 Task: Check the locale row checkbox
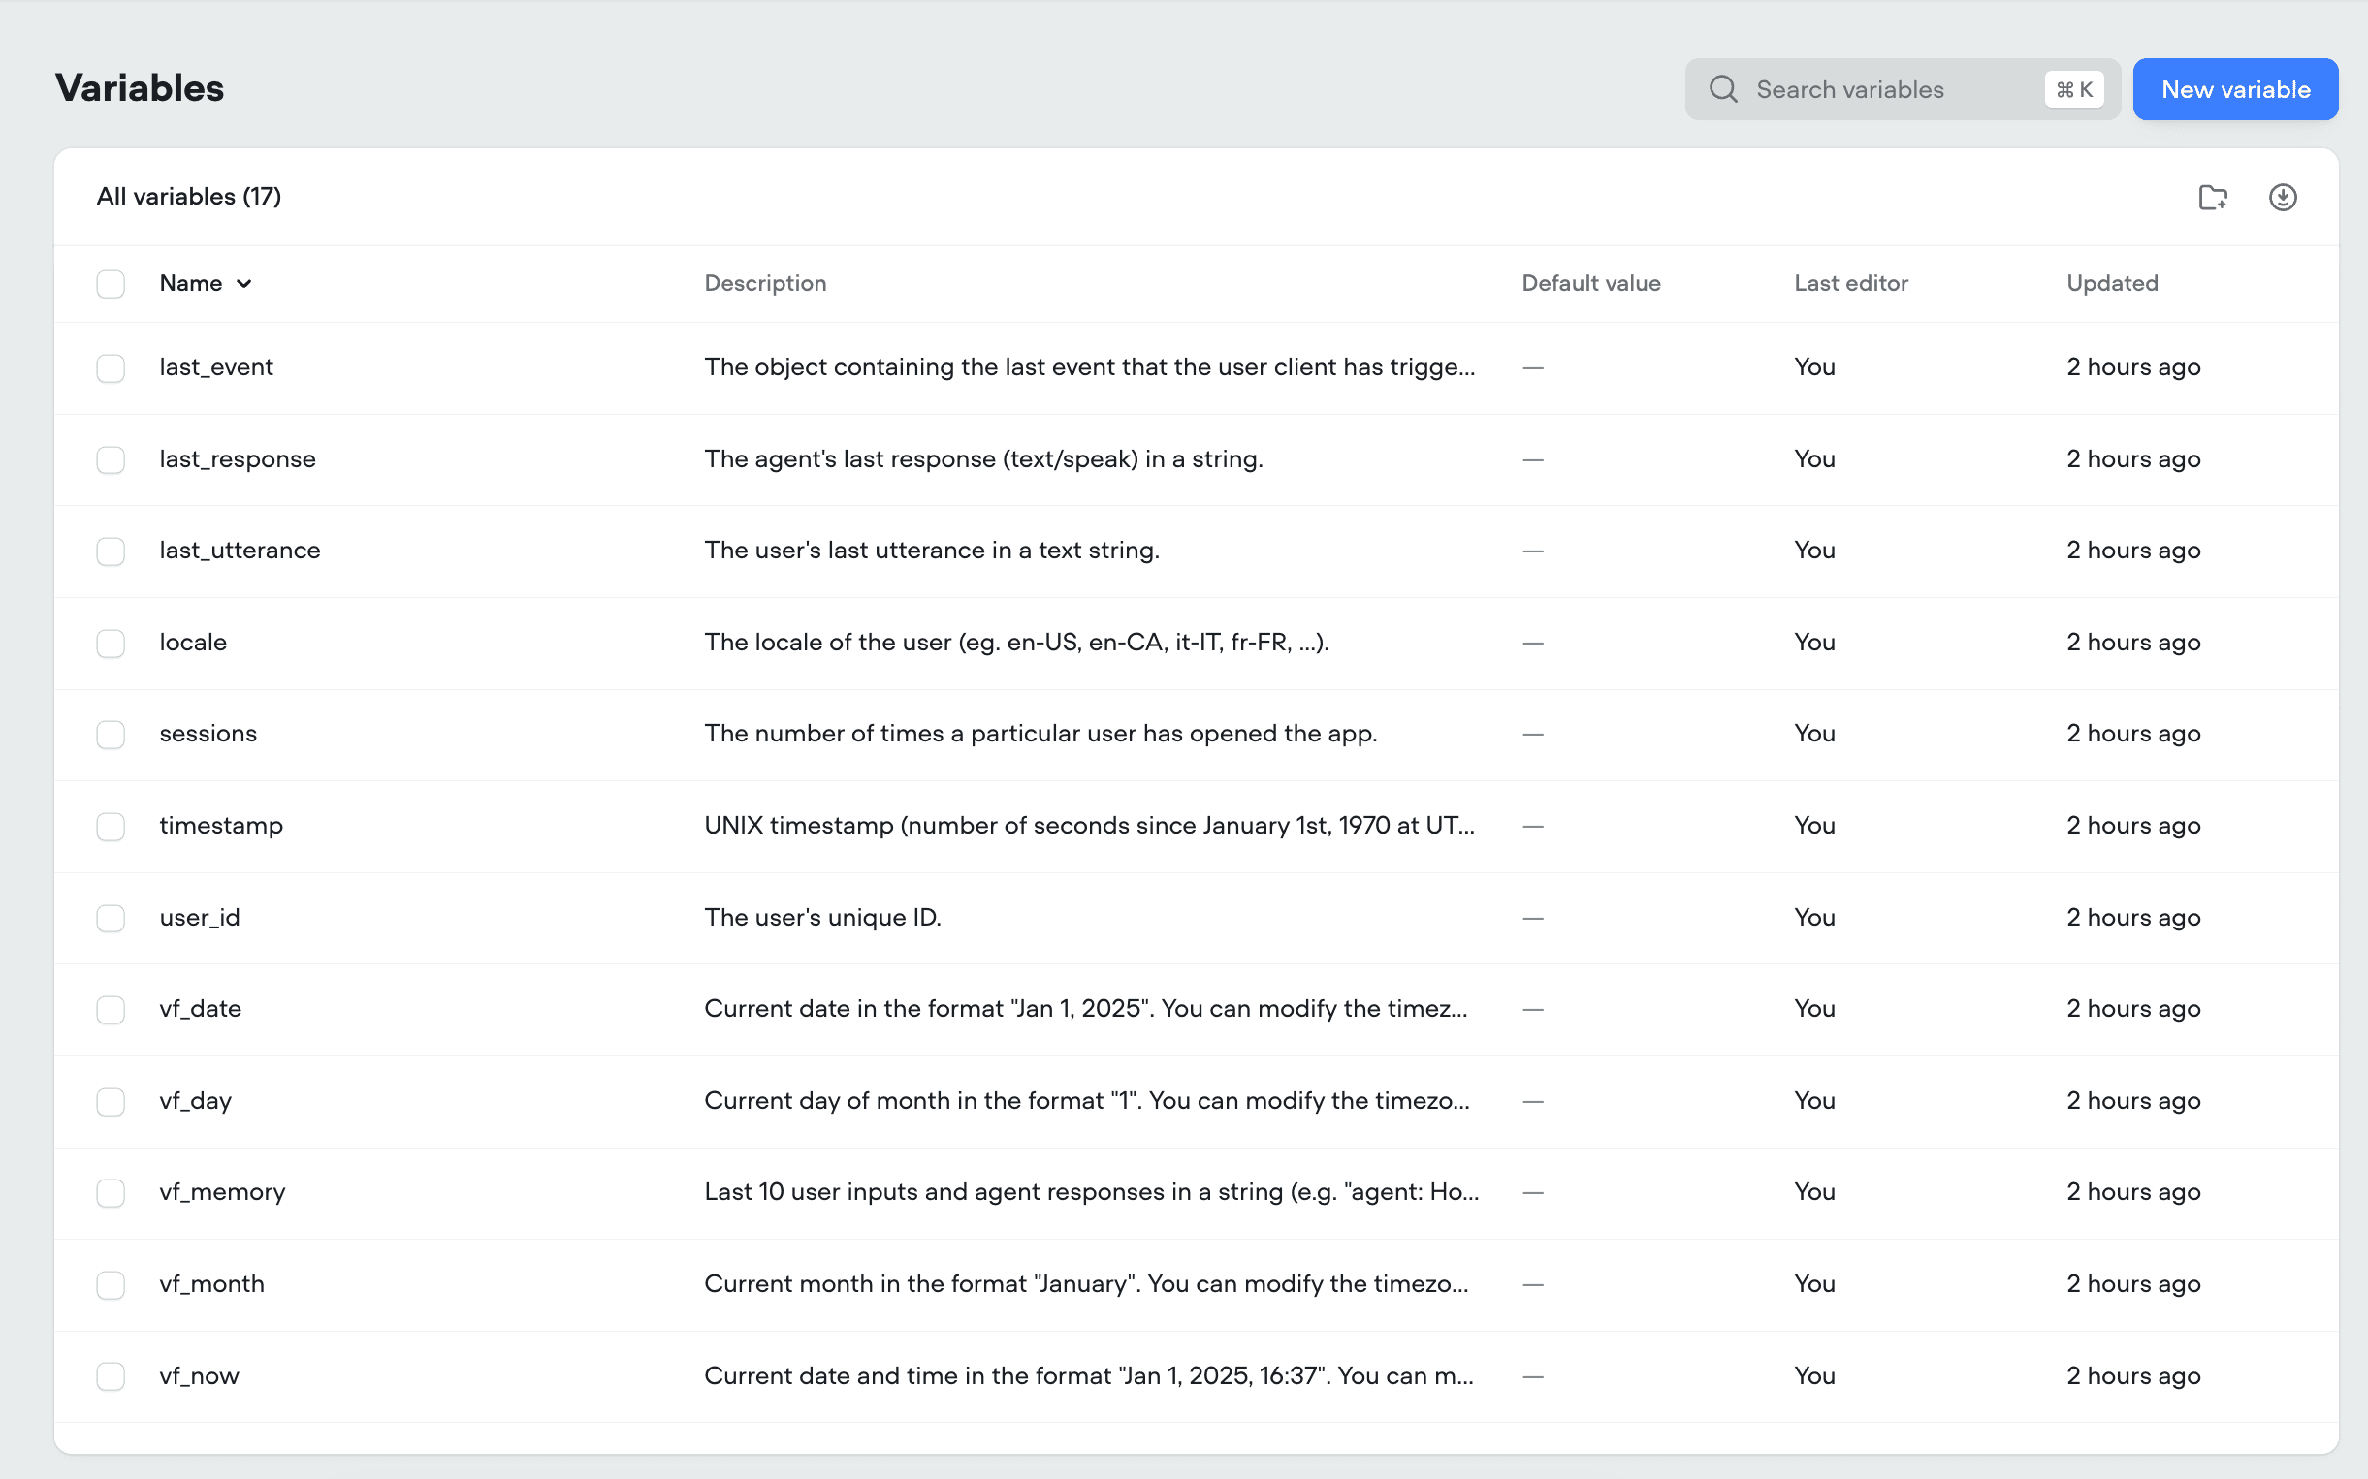click(x=111, y=643)
